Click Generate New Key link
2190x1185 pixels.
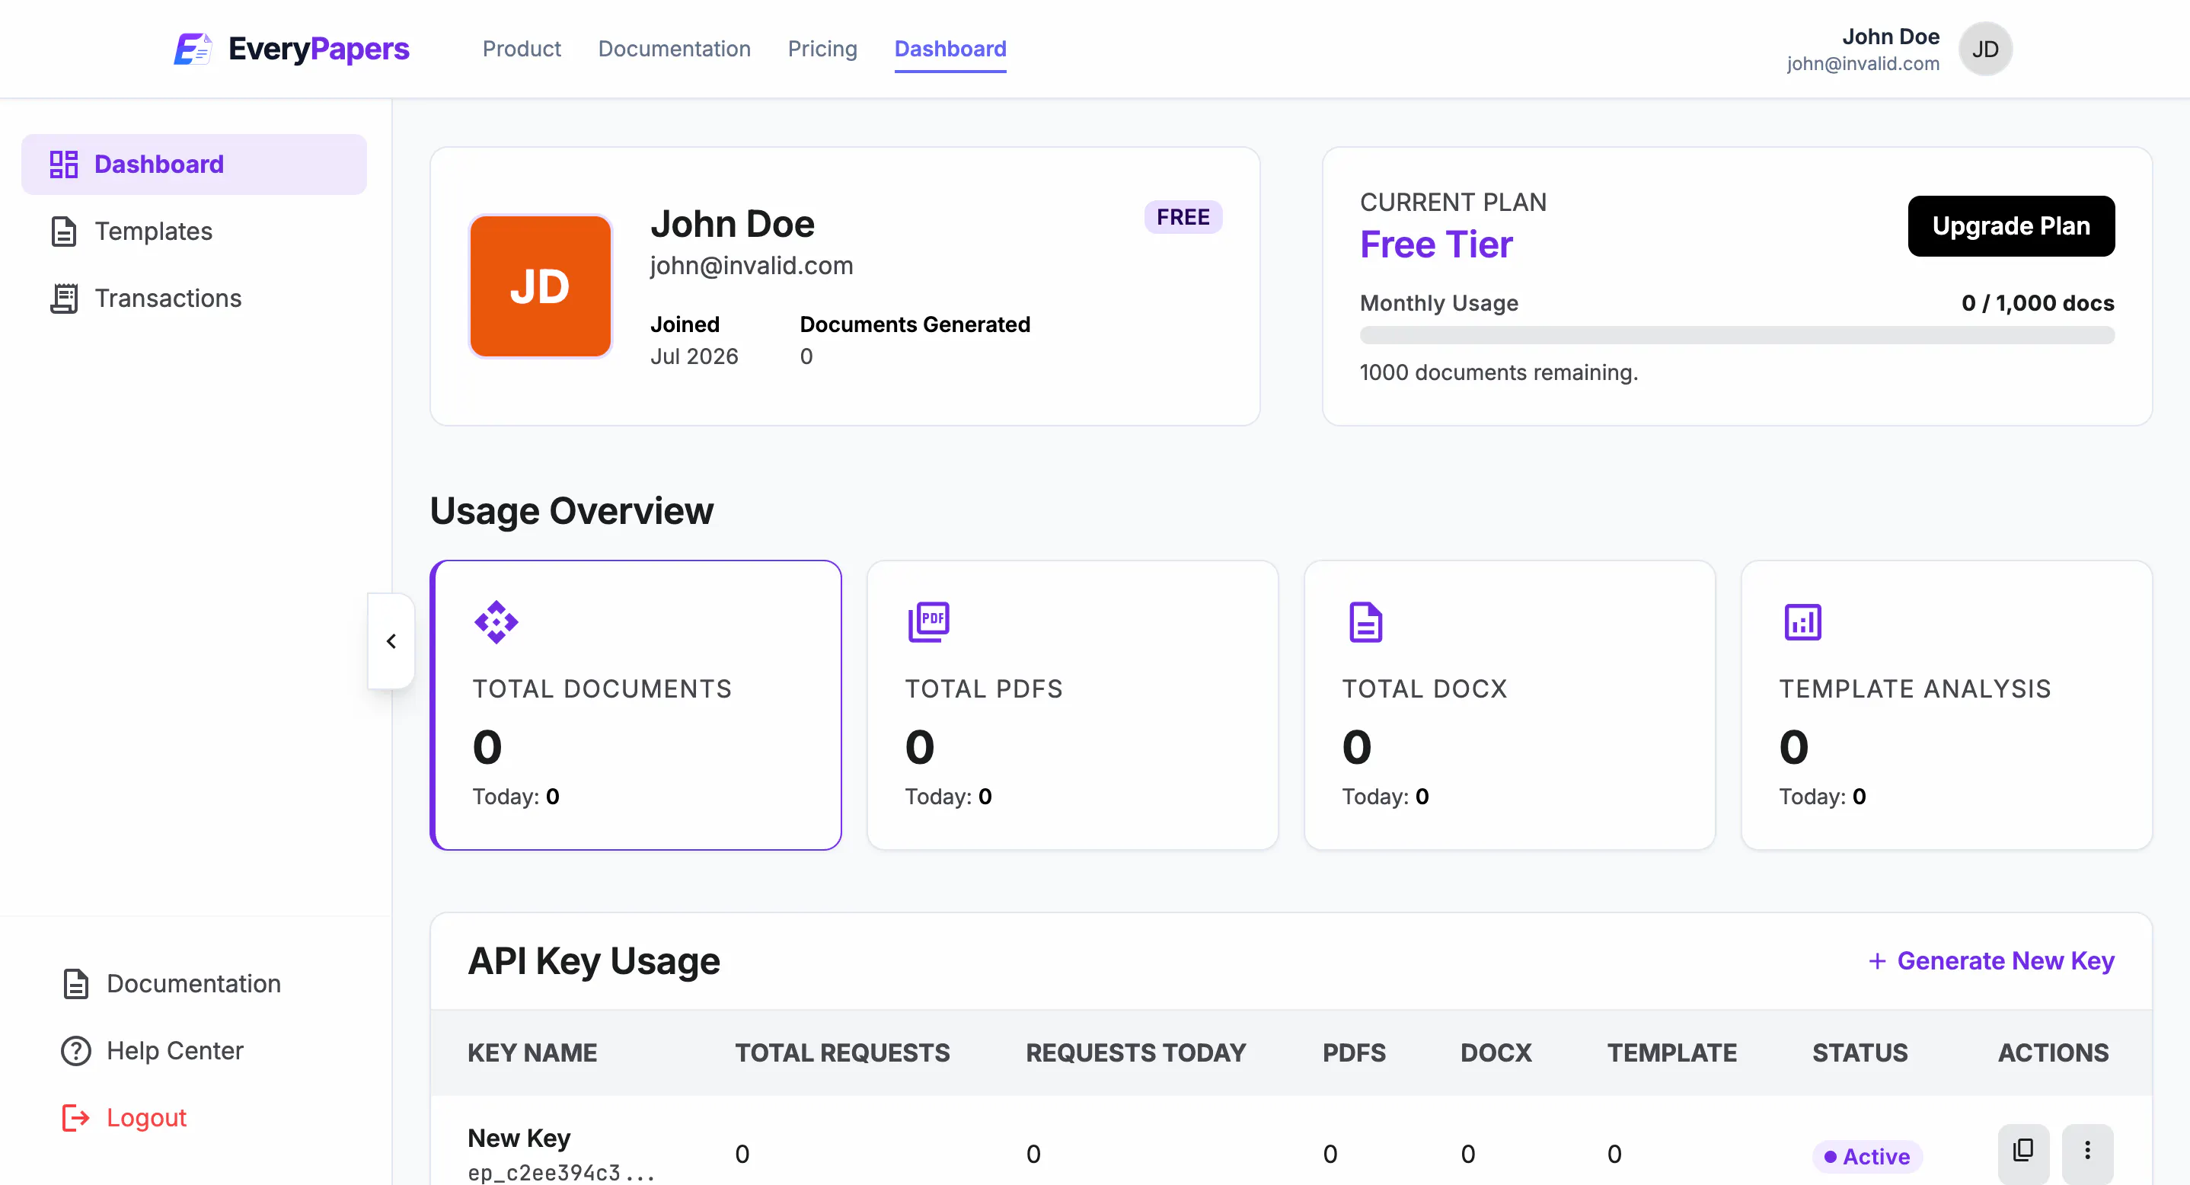click(1991, 960)
